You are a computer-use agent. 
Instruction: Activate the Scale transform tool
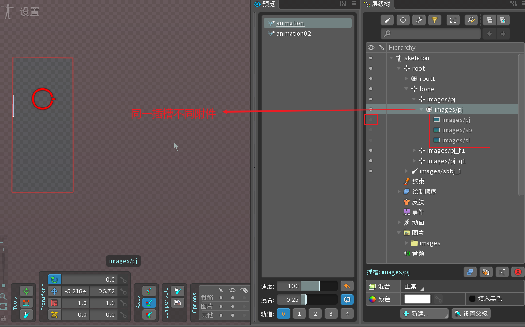pos(54,303)
